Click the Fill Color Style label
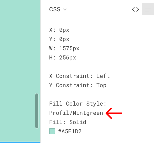This screenshot has width=158, height=143. pos(78,104)
